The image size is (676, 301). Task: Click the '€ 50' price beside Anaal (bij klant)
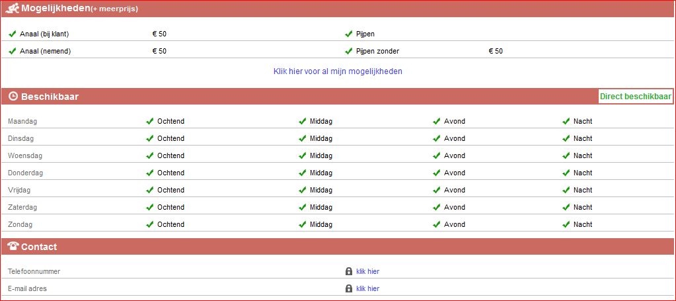click(x=159, y=34)
